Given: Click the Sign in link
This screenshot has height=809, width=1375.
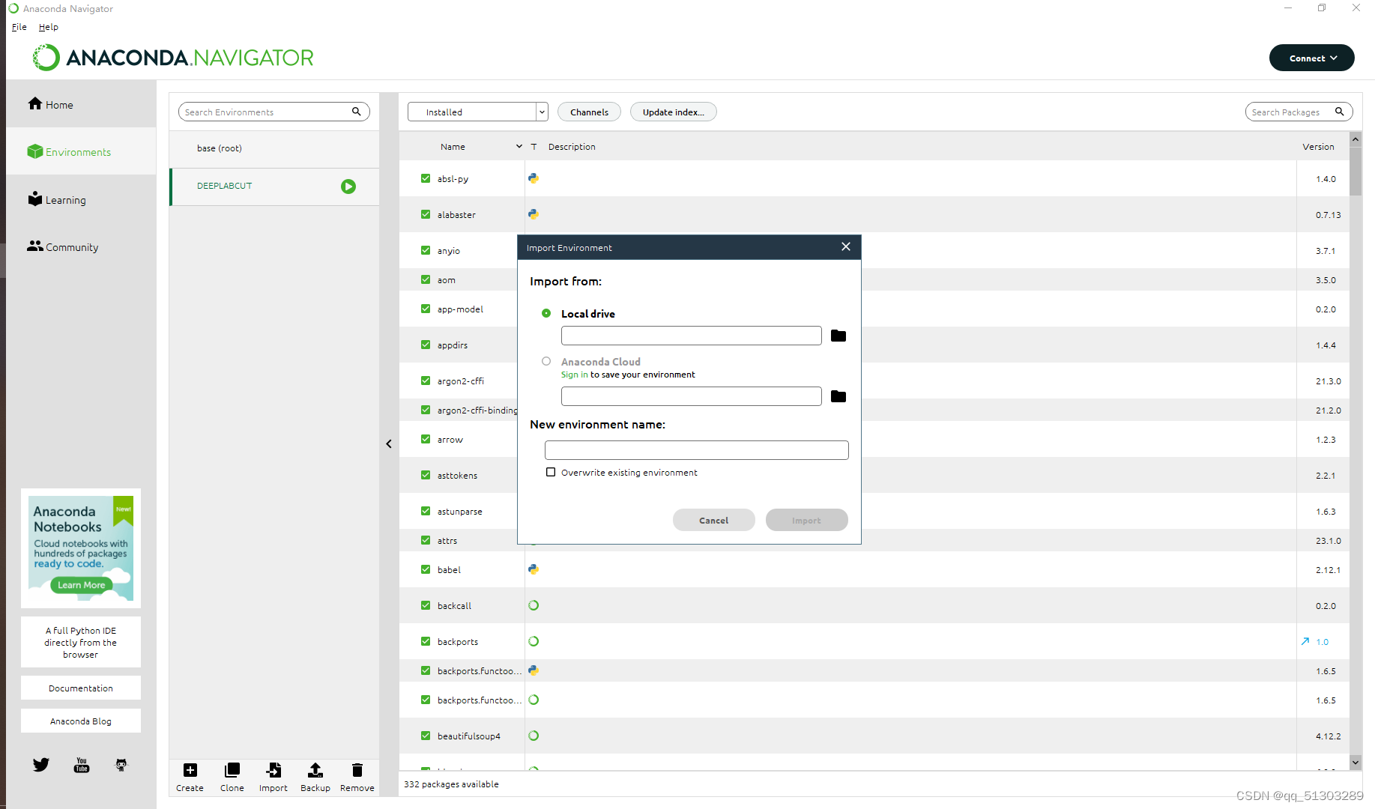Looking at the screenshot, I should pos(575,375).
